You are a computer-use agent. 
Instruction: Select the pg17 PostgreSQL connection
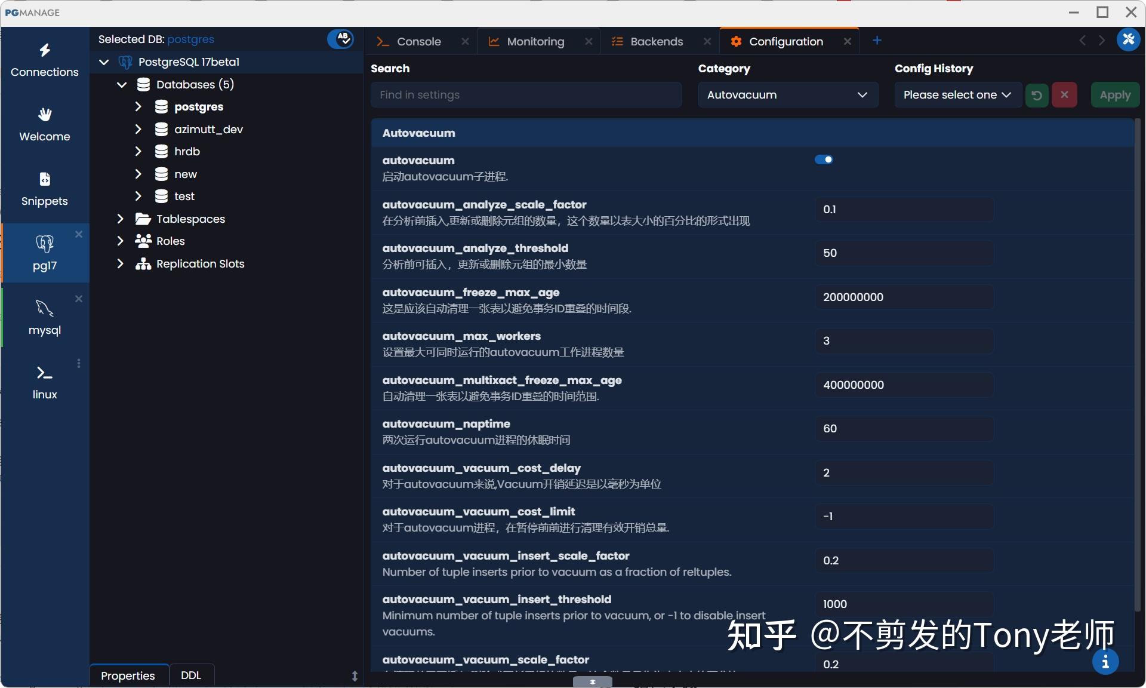coord(44,253)
